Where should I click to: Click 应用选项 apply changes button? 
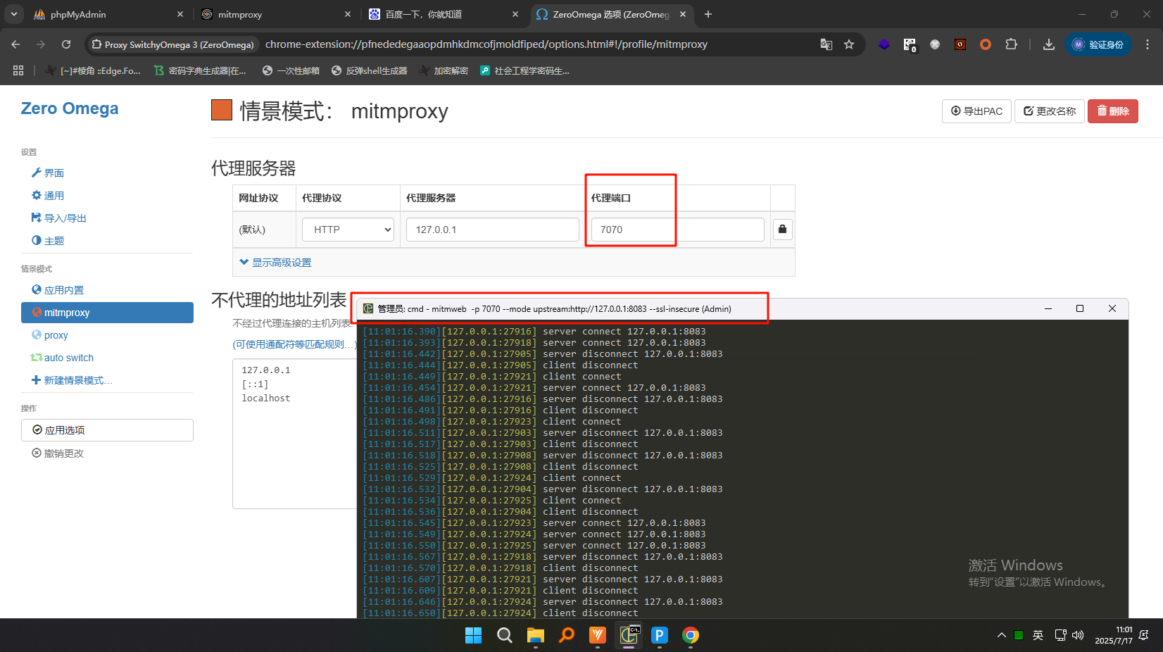click(107, 430)
